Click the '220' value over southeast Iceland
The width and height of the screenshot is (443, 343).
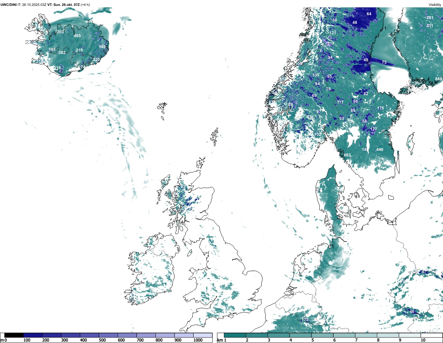(x=96, y=60)
